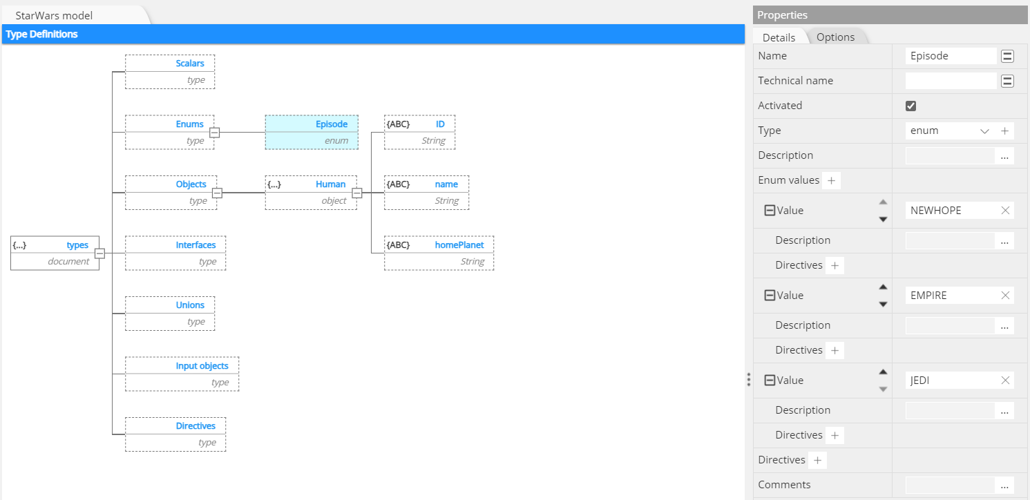Toggle the Activated checkbox
Image resolution: width=1030 pixels, height=500 pixels.
tap(910, 106)
